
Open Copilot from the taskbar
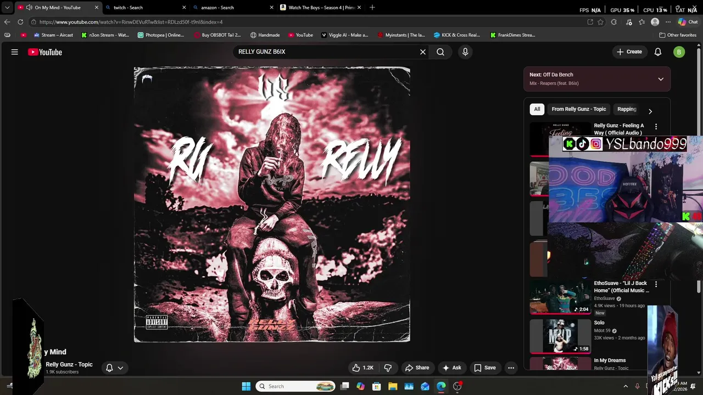[x=360, y=386]
